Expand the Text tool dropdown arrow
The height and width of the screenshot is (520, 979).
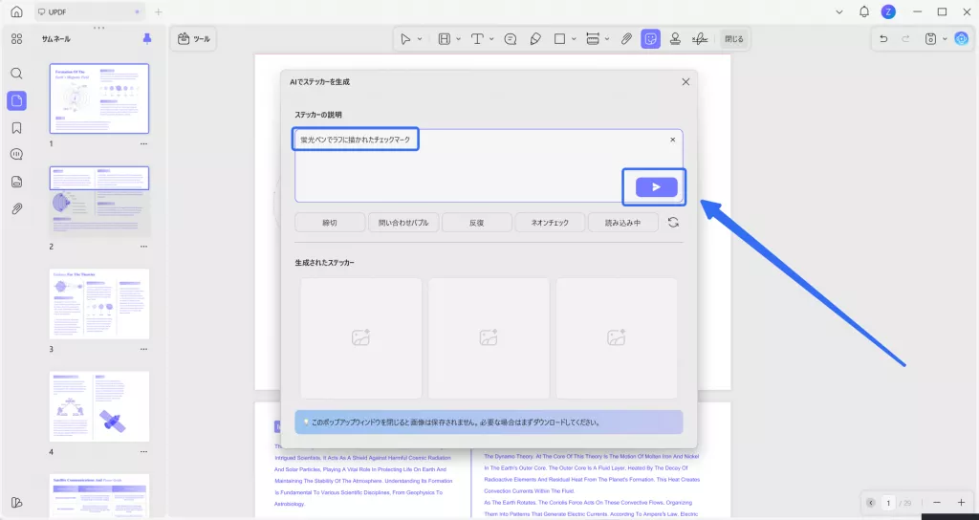coord(491,38)
